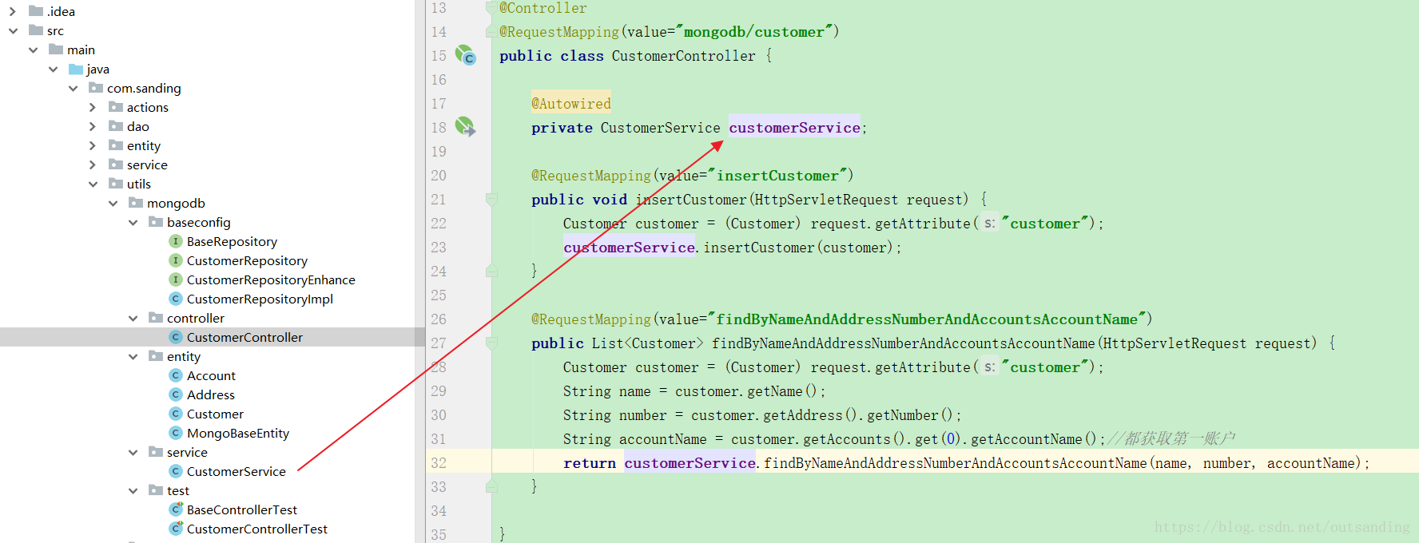This screenshot has height=543, width=1419.
Task: Collapse the test package chevron
Action: click(133, 490)
